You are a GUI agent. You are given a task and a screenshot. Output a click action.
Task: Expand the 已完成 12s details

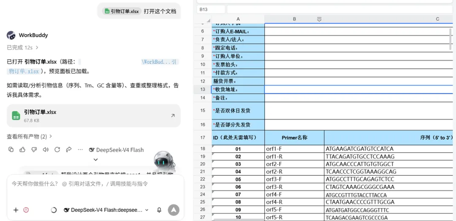coord(23,47)
